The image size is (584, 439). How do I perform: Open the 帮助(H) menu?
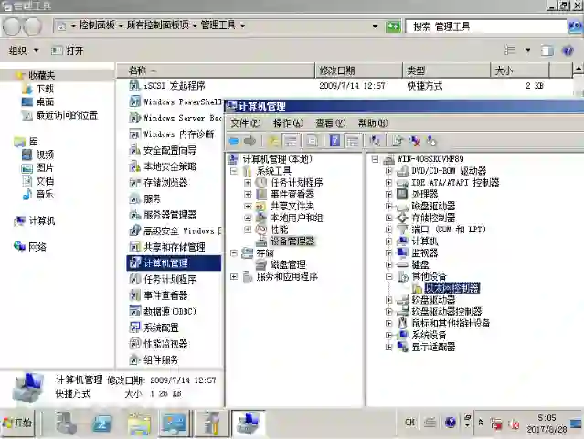pos(373,123)
